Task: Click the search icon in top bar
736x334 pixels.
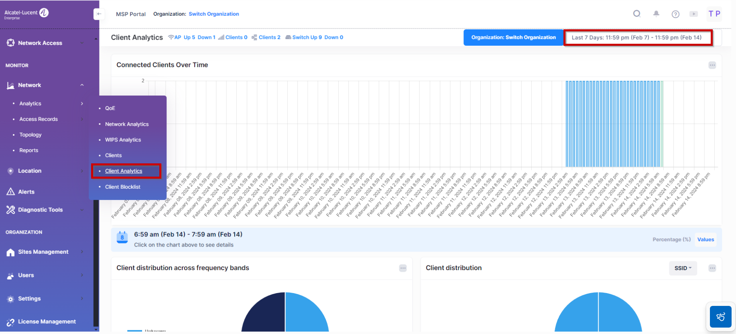Action: pos(636,14)
